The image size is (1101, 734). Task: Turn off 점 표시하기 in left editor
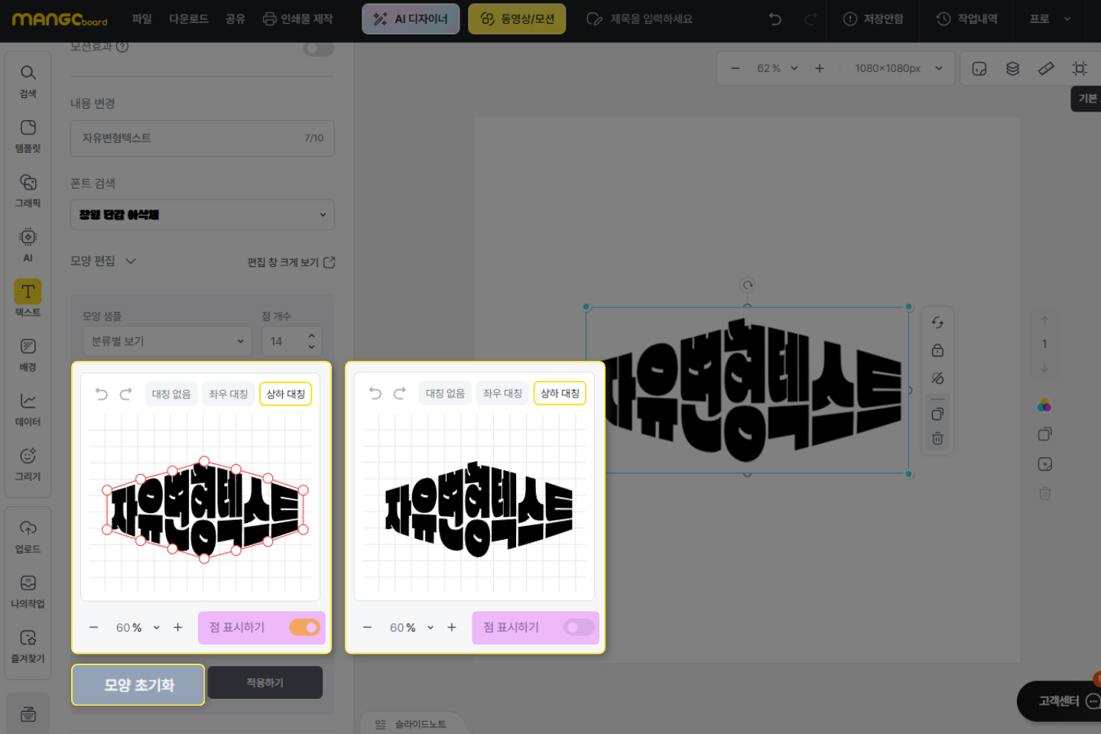(x=304, y=628)
